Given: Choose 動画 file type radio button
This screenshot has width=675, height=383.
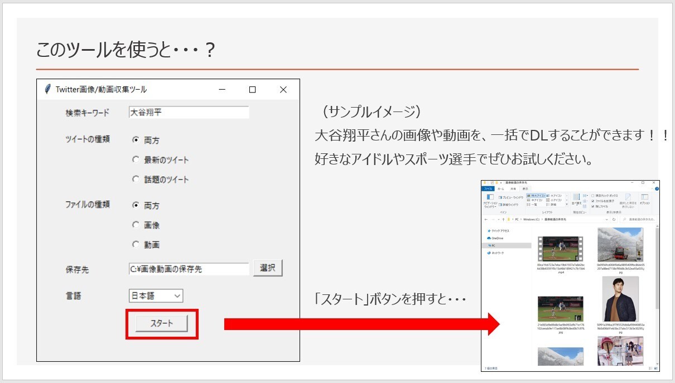Looking at the screenshot, I should pos(136,245).
